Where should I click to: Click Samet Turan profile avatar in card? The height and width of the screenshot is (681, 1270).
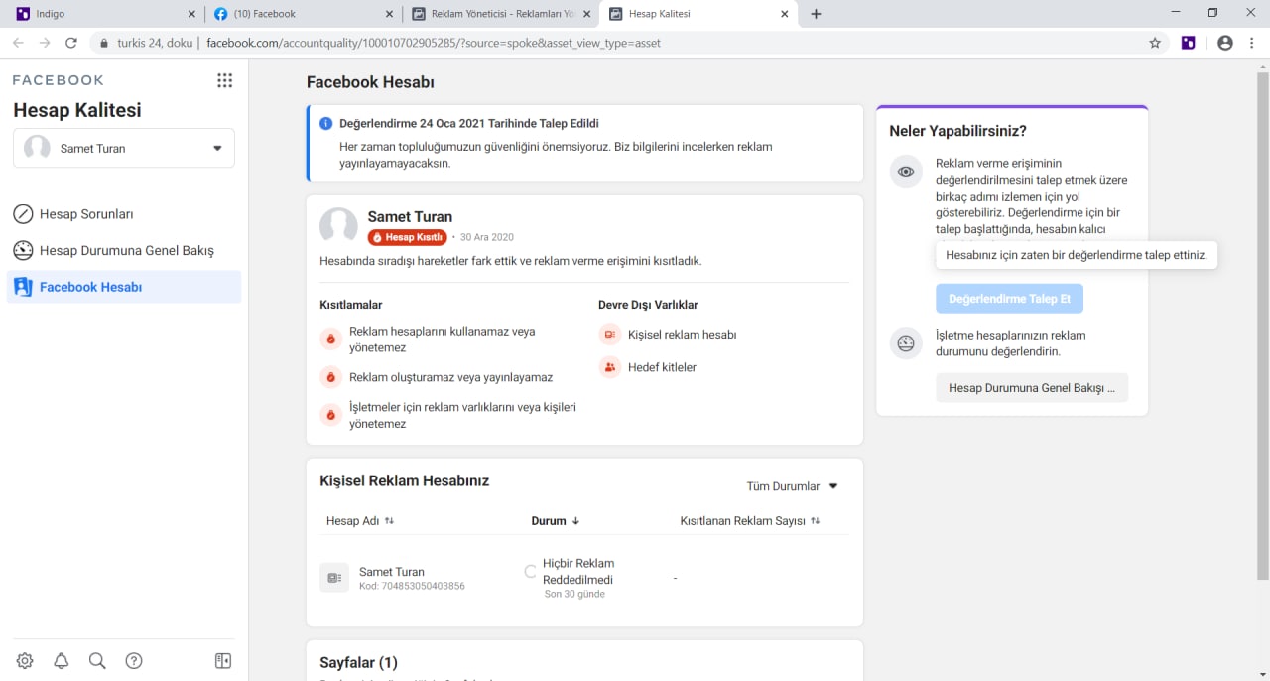338,227
